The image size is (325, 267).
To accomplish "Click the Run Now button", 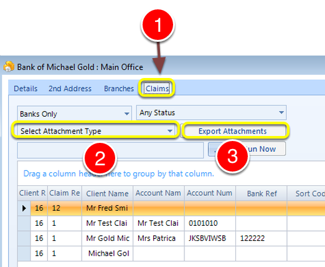I will pos(247,149).
